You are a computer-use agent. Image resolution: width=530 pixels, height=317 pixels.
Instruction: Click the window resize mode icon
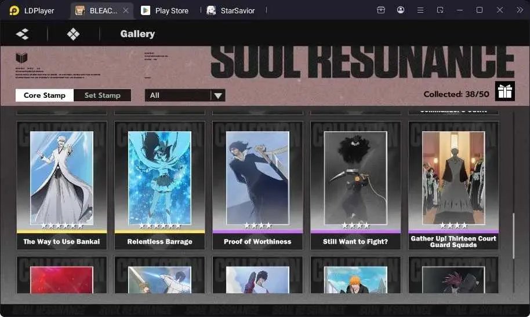click(x=440, y=10)
